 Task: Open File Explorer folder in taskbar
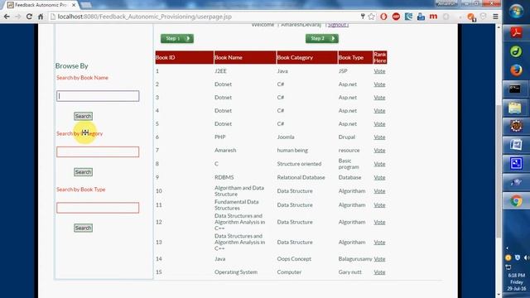click(515, 108)
